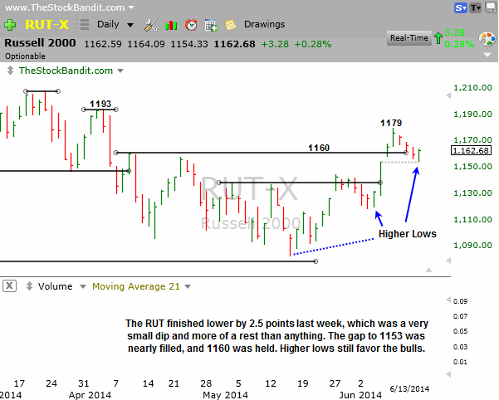499x400 pixels.
Task: Expand the arrow below the color palette
Action: point(487,55)
